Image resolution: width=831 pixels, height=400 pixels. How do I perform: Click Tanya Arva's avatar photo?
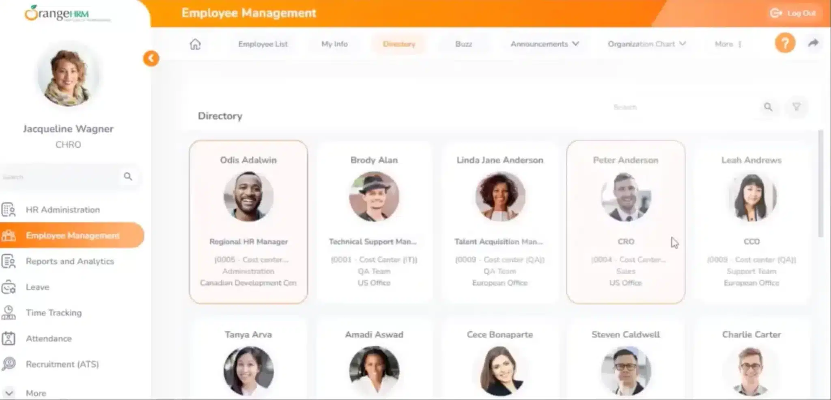[248, 371]
